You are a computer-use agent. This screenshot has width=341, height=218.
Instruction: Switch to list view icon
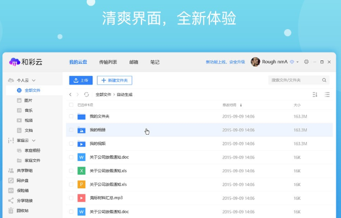pyautogui.click(x=327, y=94)
